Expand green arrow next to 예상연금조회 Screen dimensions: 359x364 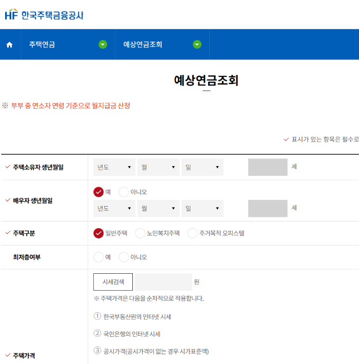click(197, 44)
